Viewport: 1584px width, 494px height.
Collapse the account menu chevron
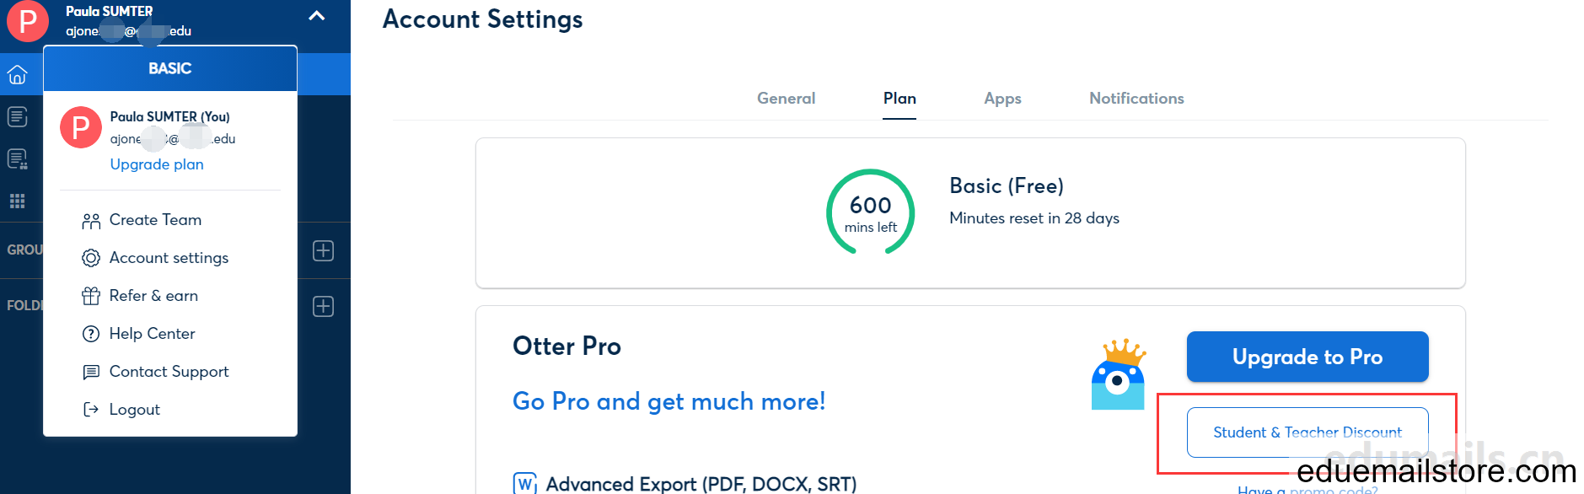317,15
